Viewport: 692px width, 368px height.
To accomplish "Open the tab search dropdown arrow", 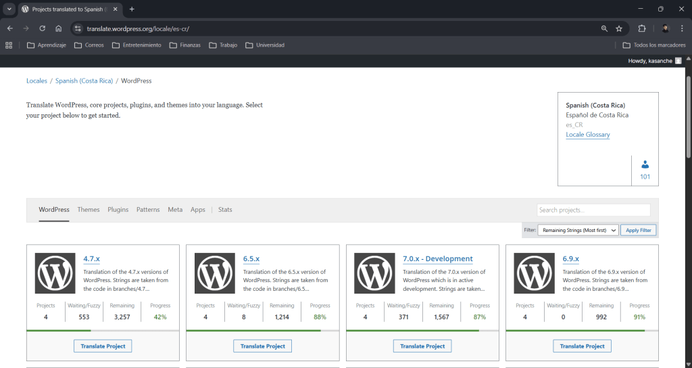I will (x=9, y=9).
